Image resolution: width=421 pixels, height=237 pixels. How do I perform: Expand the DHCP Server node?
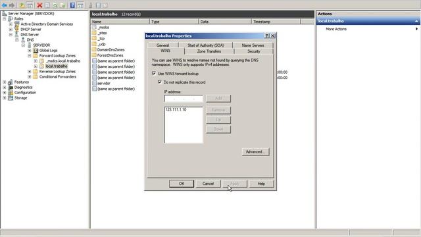click(x=11, y=29)
